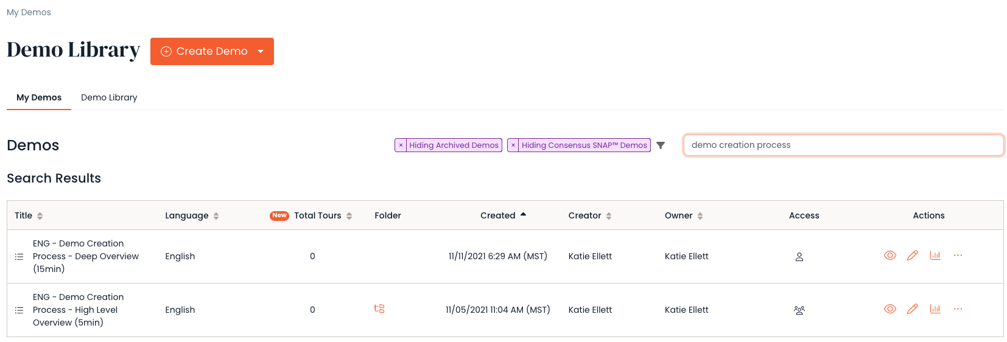1007x342 pixels.
Task: Open more actions for High Level Overview demo
Action: [x=958, y=309]
